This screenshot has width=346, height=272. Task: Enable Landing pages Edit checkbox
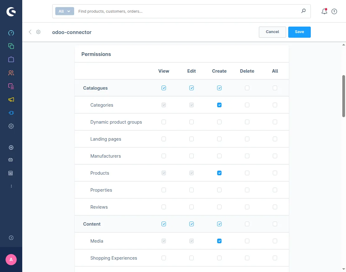pos(192,139)
